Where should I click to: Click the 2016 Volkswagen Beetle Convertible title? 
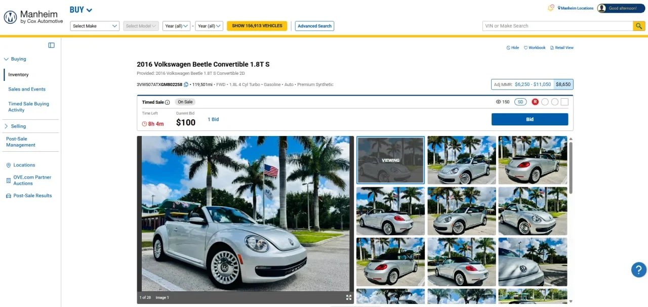(x=203, y=64)
